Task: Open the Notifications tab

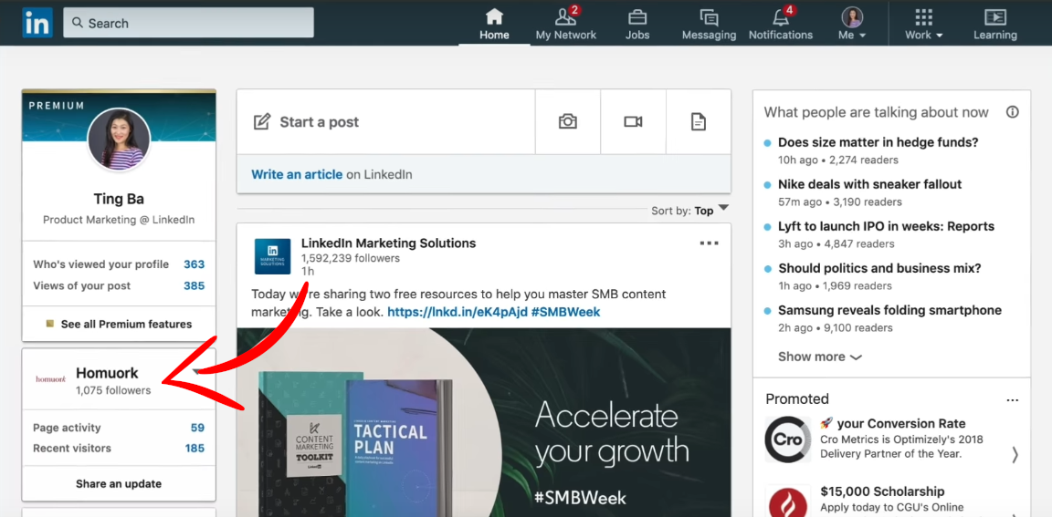Action: (780, 25)
